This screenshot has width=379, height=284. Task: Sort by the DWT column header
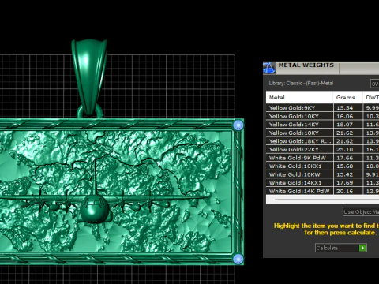tap(371, 97)
